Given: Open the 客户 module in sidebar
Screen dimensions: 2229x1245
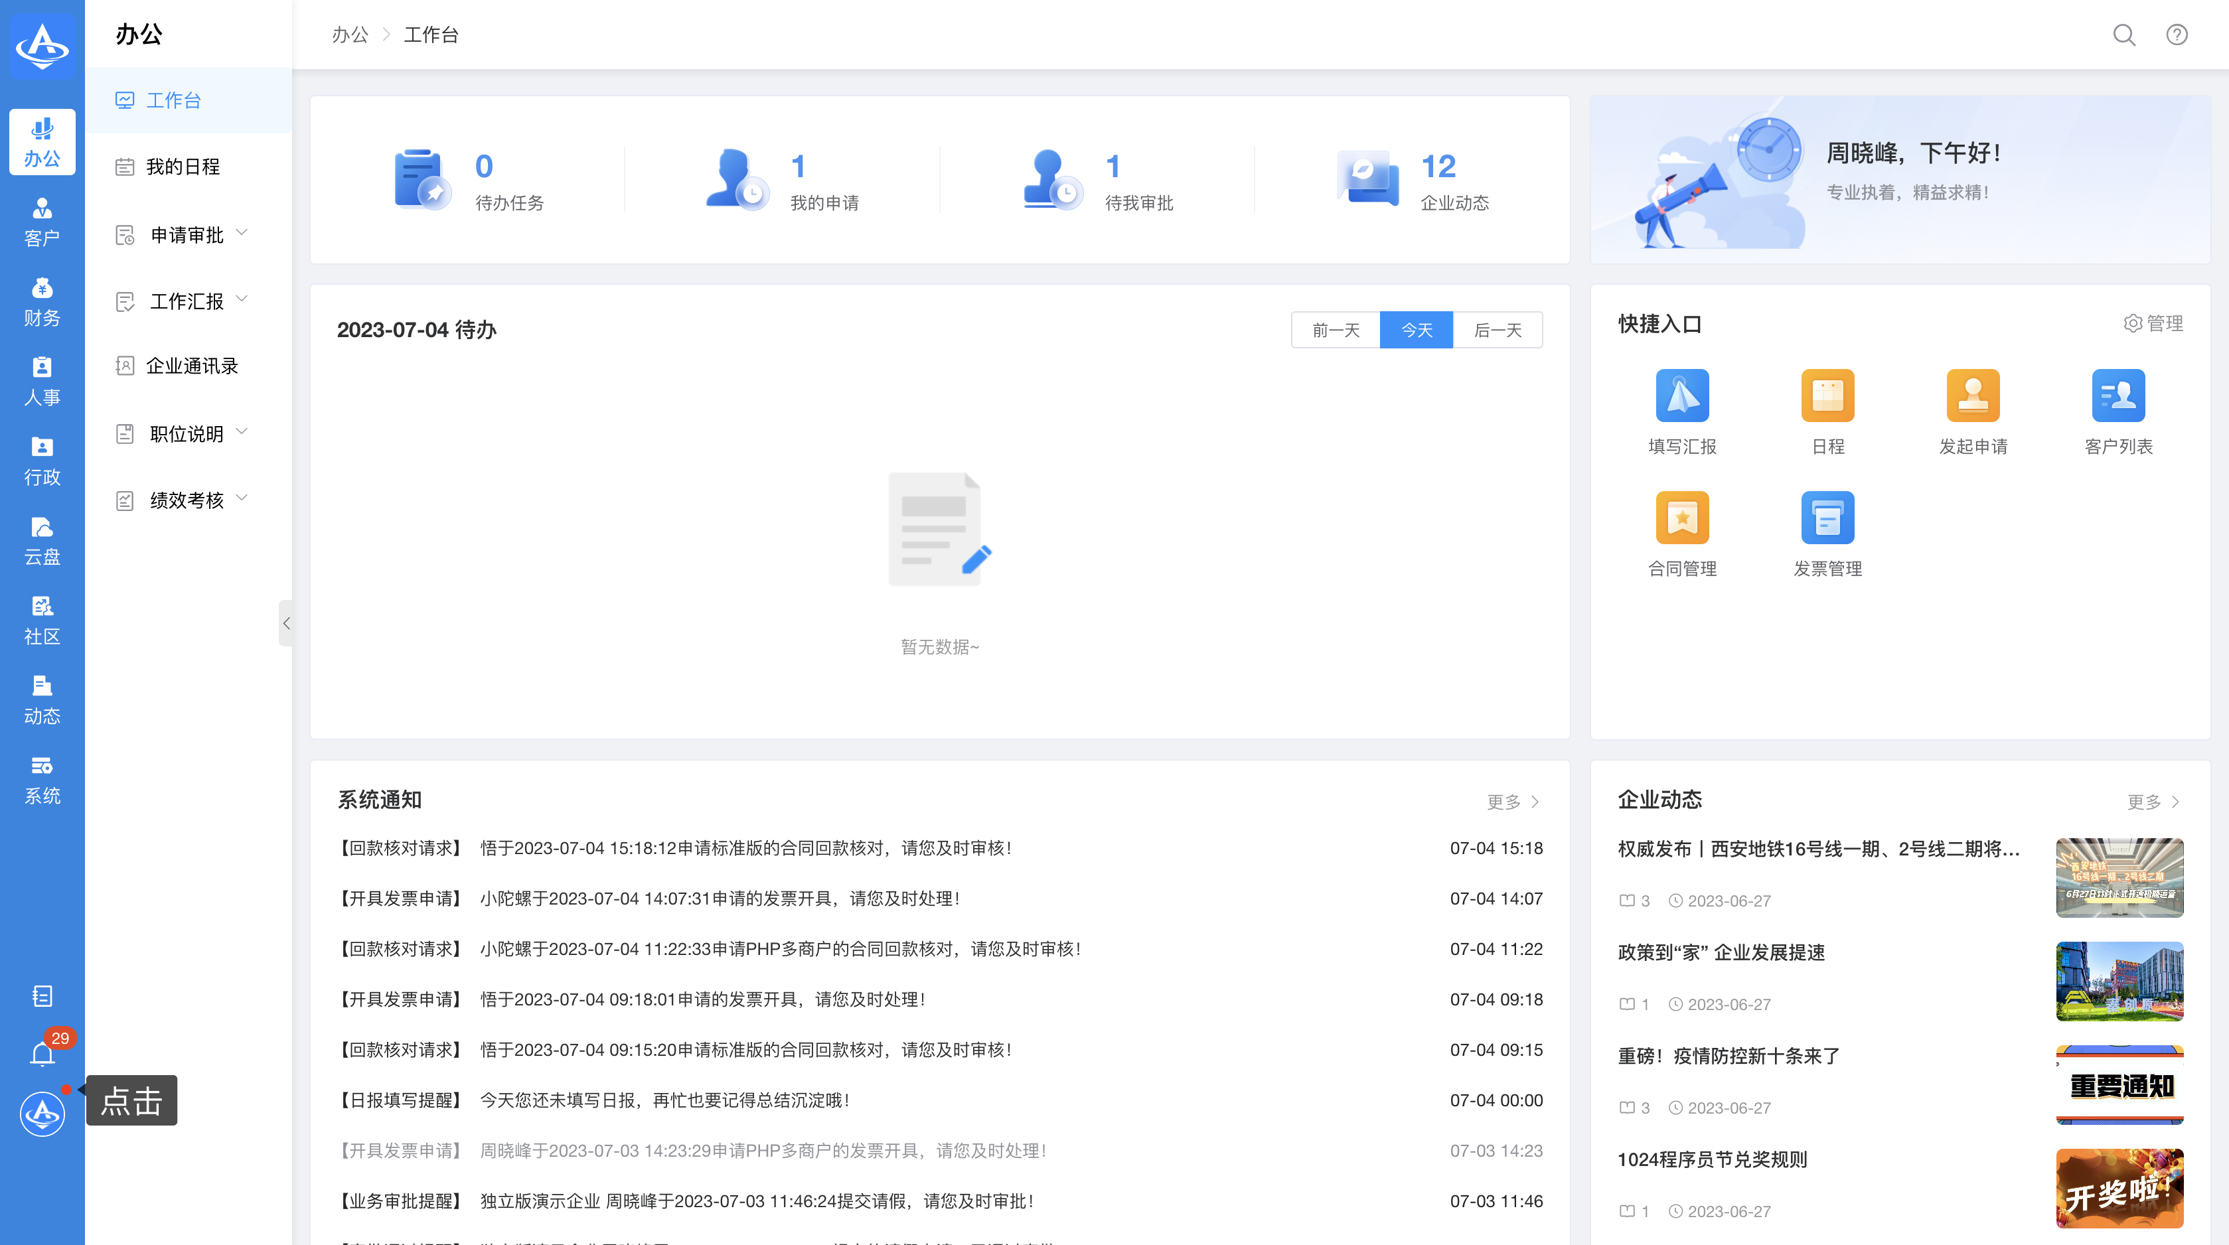Looking at the screenshot, I should [x=42, y=222].
